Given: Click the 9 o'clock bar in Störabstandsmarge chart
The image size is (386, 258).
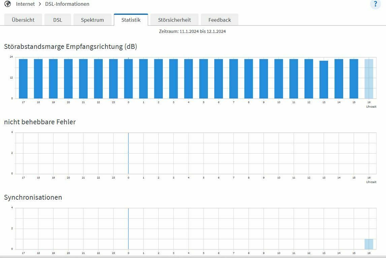Looking at the screenshot, I should 264,79.
